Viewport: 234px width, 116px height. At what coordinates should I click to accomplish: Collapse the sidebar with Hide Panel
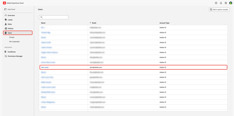point(10,9)
